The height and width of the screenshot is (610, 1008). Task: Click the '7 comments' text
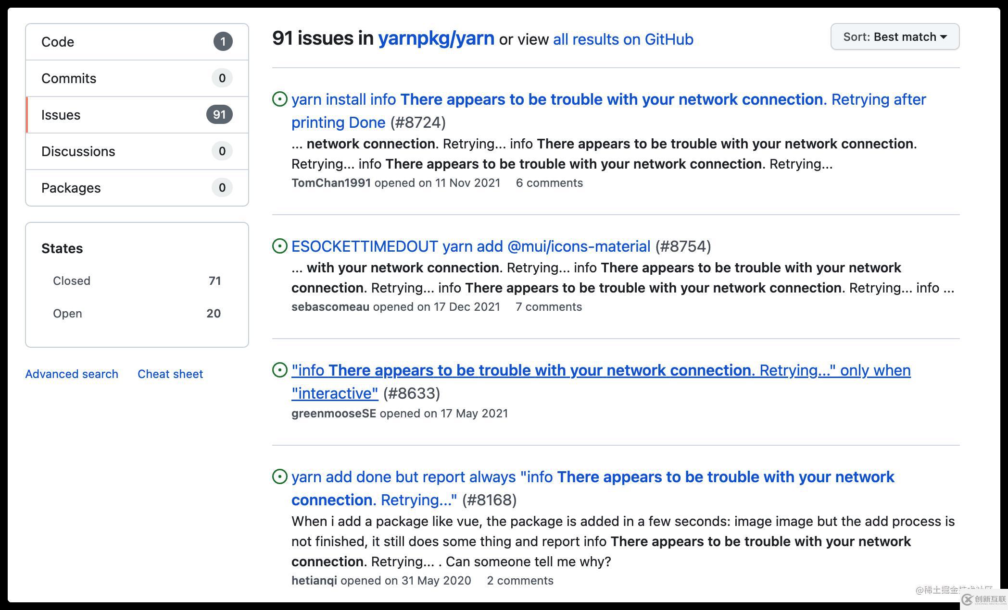(549, 306)
